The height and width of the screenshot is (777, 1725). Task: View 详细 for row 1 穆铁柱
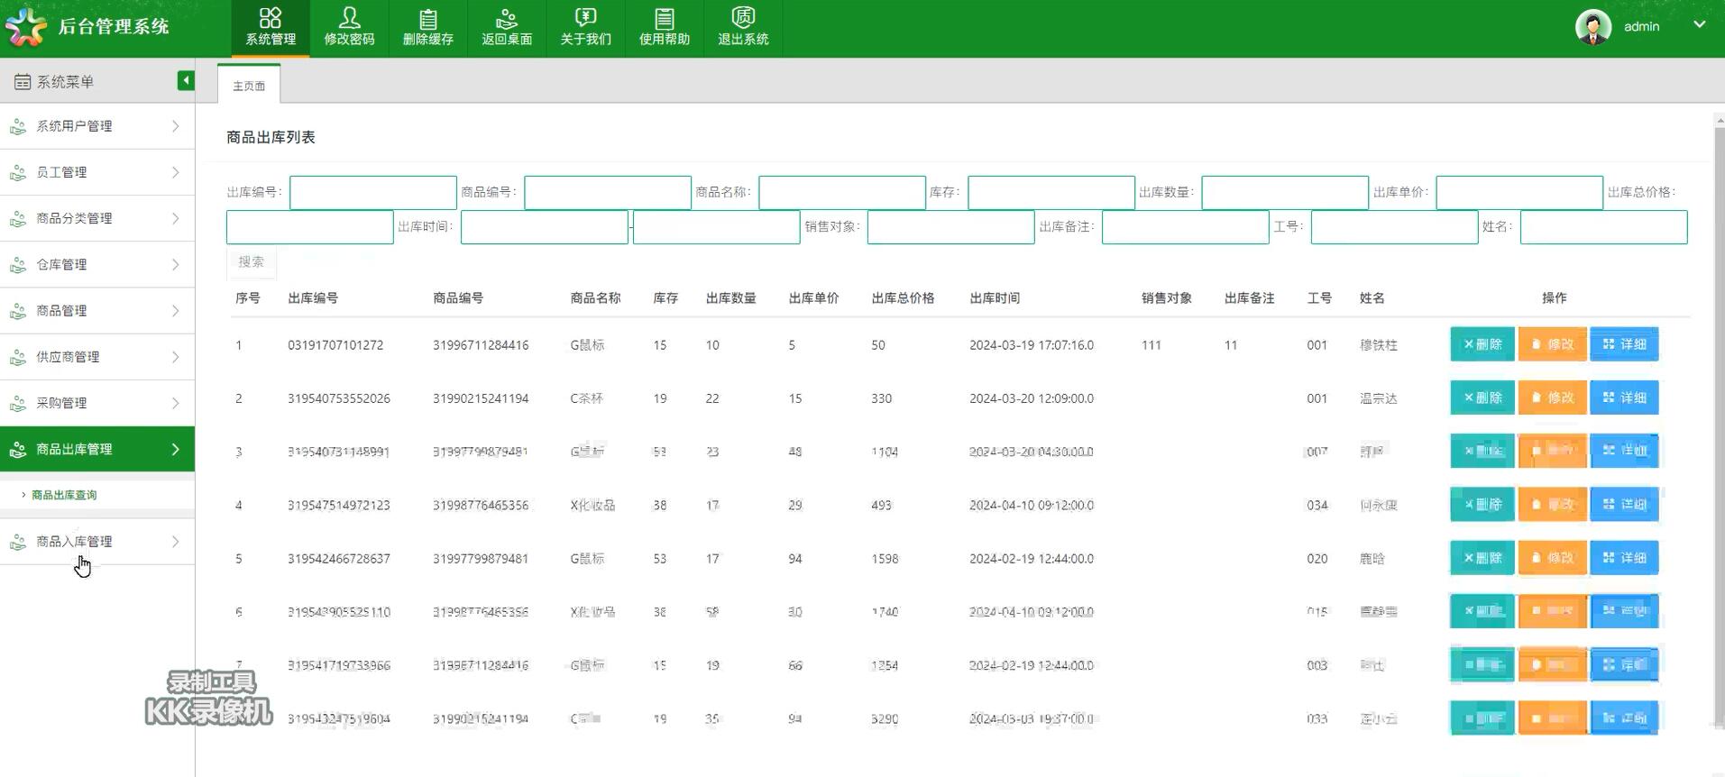pos(1624,344)
